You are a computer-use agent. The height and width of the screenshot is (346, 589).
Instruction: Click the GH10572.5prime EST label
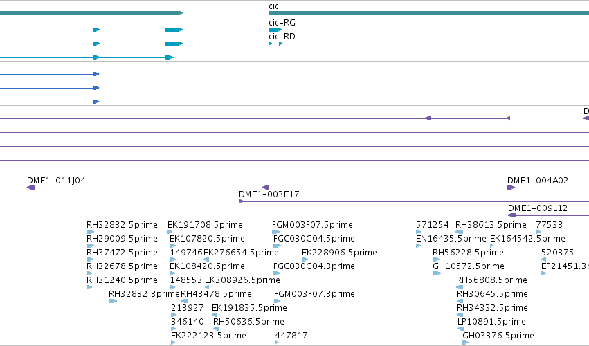point(469,266)
